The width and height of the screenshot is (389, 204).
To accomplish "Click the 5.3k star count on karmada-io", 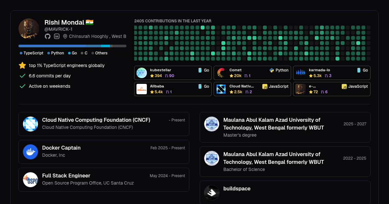I will (x=317, y=76).
